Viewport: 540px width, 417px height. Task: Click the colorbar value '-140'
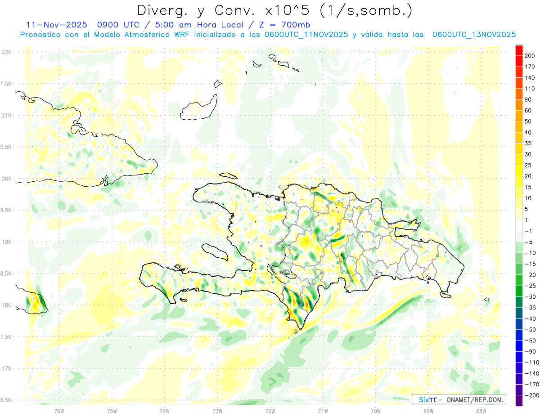coord(532,373)
